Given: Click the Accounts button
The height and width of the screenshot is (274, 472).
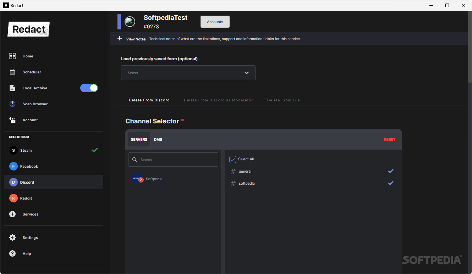Looking at the screenshot, I should point(215,22).
